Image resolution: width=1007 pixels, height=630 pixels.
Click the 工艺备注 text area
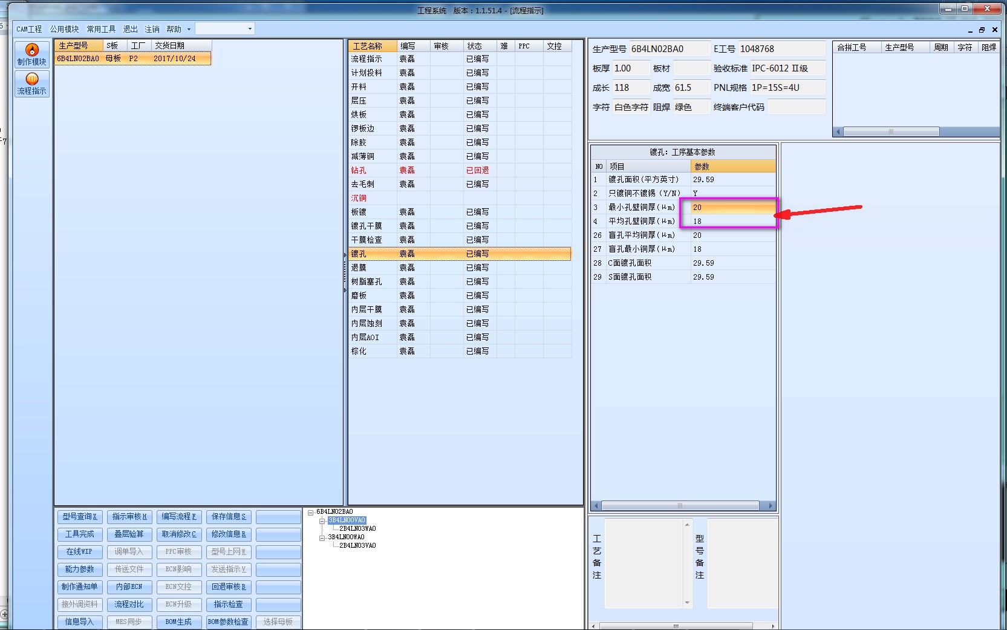pos(644,563)
